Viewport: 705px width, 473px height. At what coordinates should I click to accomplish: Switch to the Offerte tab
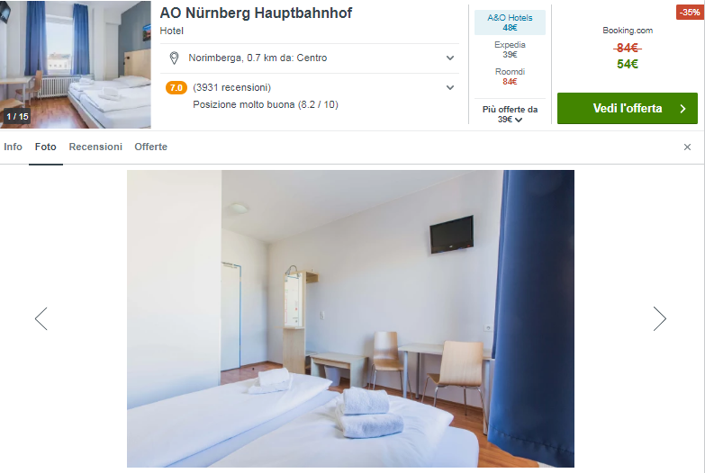click(150, 147)
